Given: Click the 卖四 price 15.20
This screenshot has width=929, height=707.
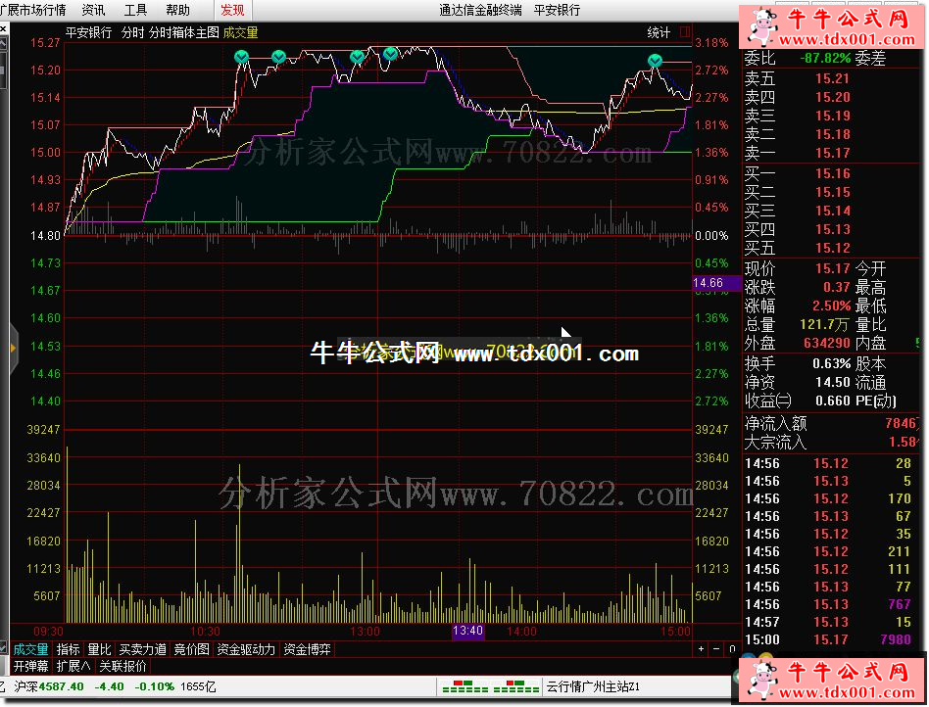Looking at the screenshot, I should (832, 97).
